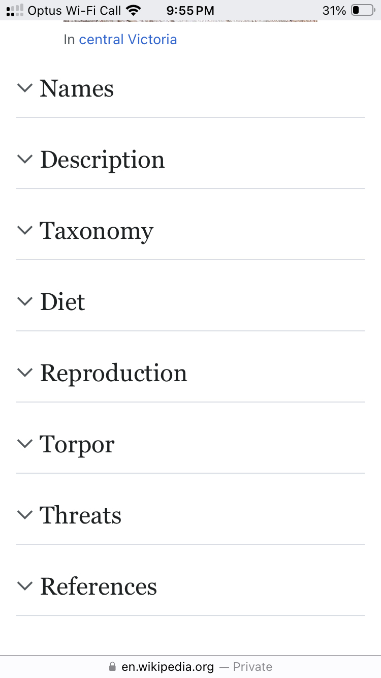The width and height of the screenshot is (381, 678).
Task: Tap the References heading text
Action: pos(99,587)
